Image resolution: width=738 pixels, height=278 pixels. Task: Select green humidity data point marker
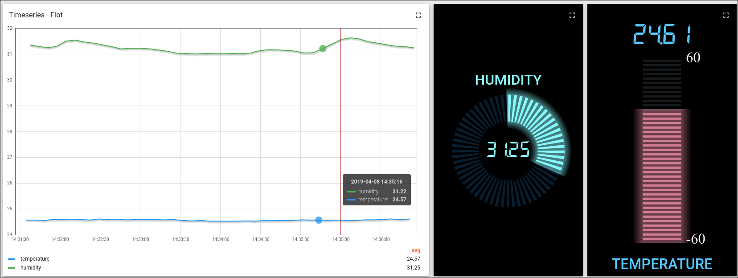[x=323, y=49]
